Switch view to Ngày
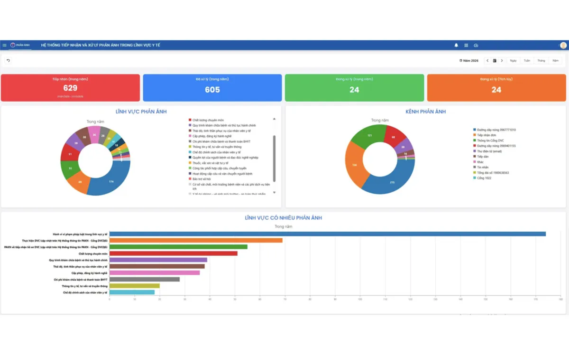Image resolution: width=569 pixels, height=356 pixels. 513,61
